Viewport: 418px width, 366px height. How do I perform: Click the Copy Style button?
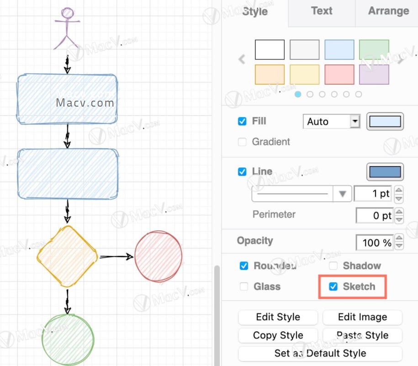[x=278, y=335]
